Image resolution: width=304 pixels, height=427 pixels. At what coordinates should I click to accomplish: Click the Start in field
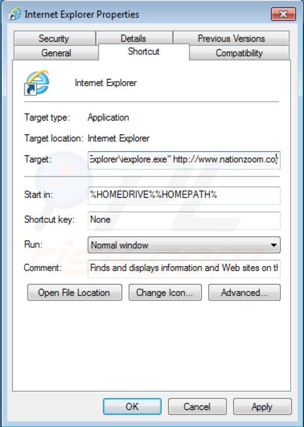[184, 195]
